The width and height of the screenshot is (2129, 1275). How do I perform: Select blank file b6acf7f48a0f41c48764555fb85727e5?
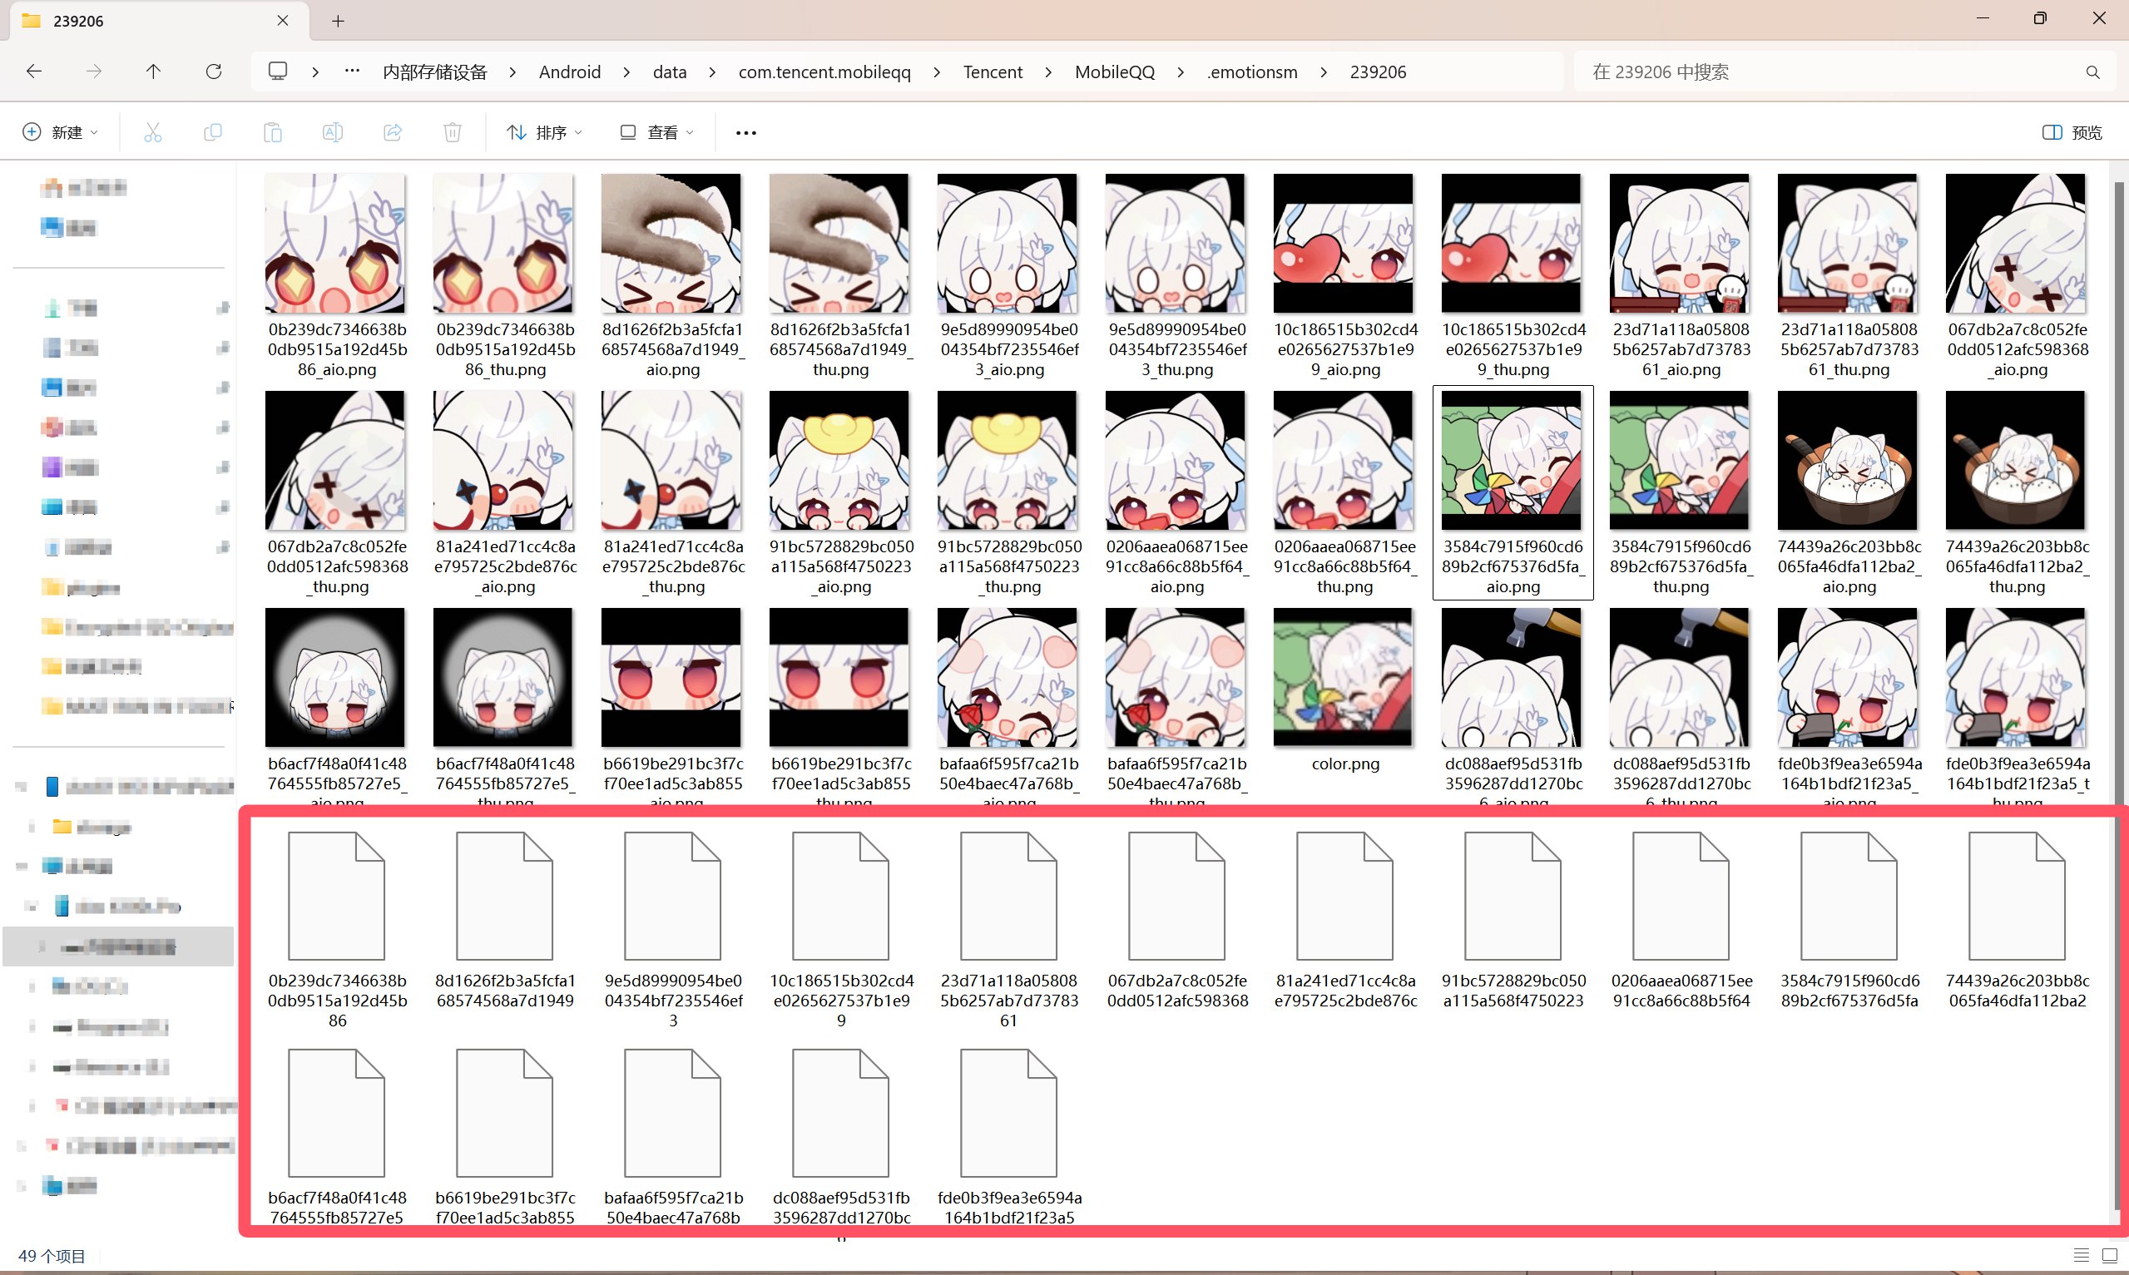tap(337, 1136)
